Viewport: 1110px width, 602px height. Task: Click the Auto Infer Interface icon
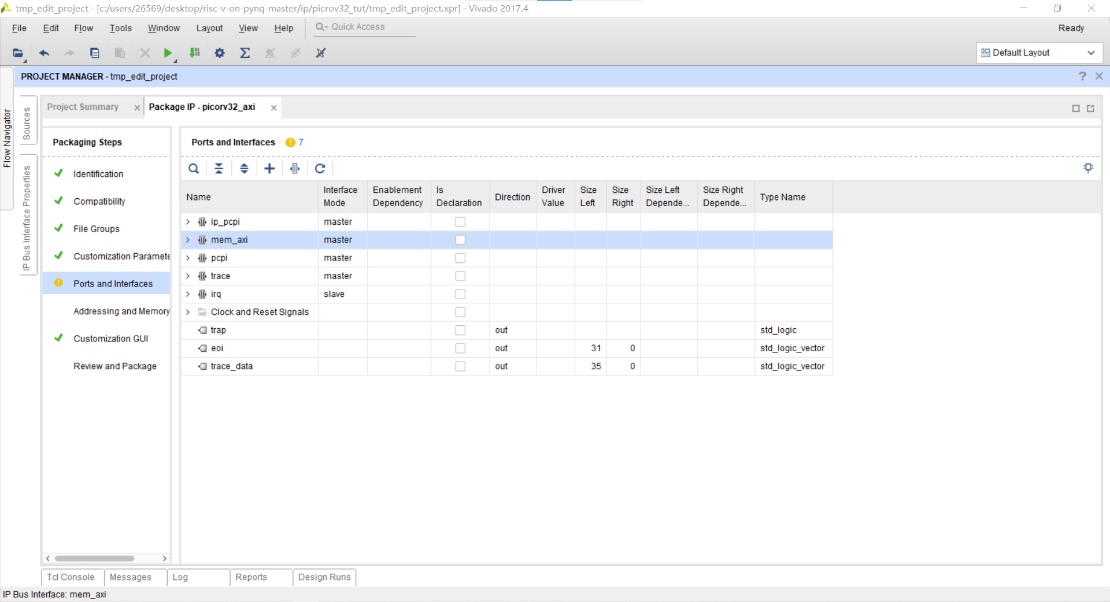[x=295, y=168]
